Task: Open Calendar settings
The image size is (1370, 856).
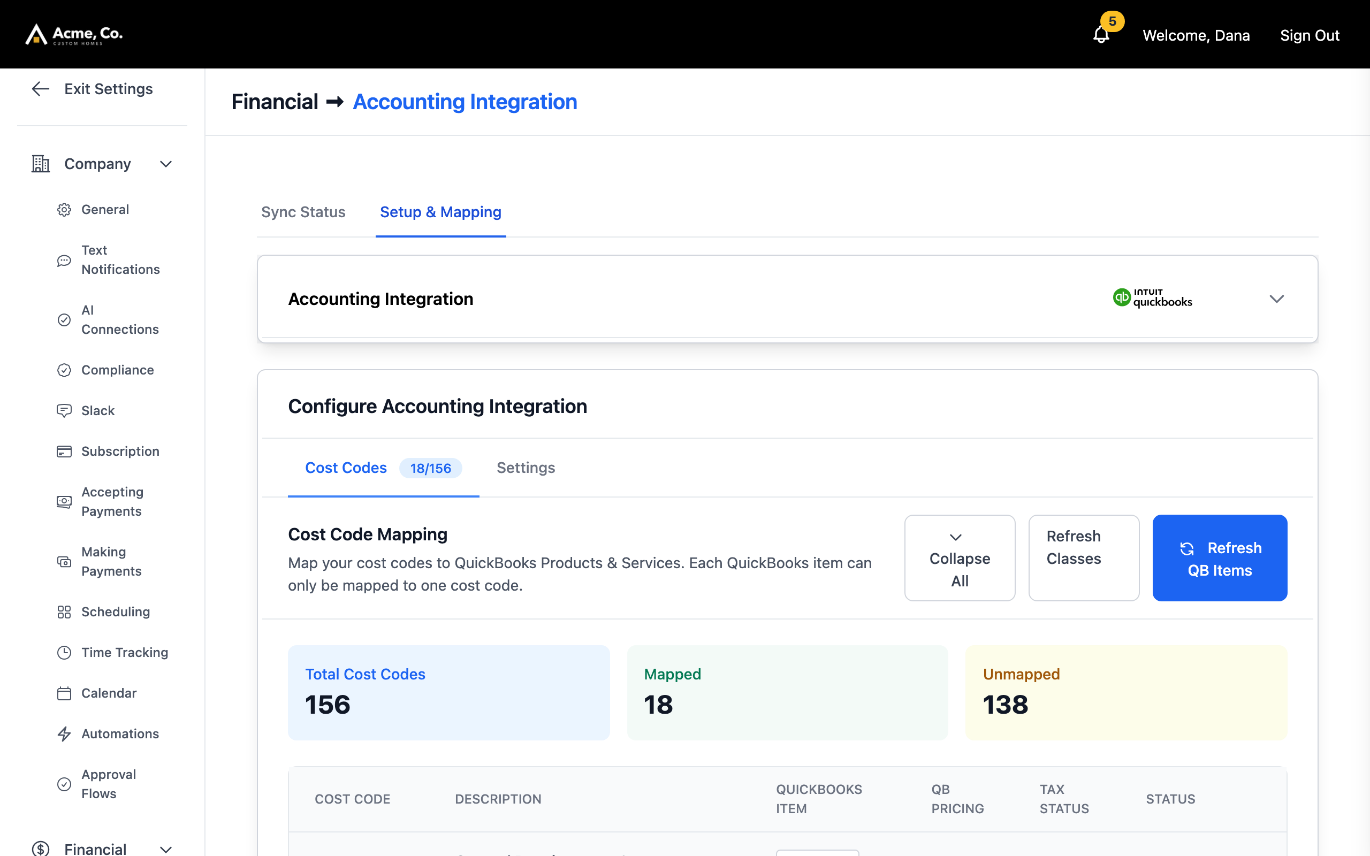Action: coord(109,693)
